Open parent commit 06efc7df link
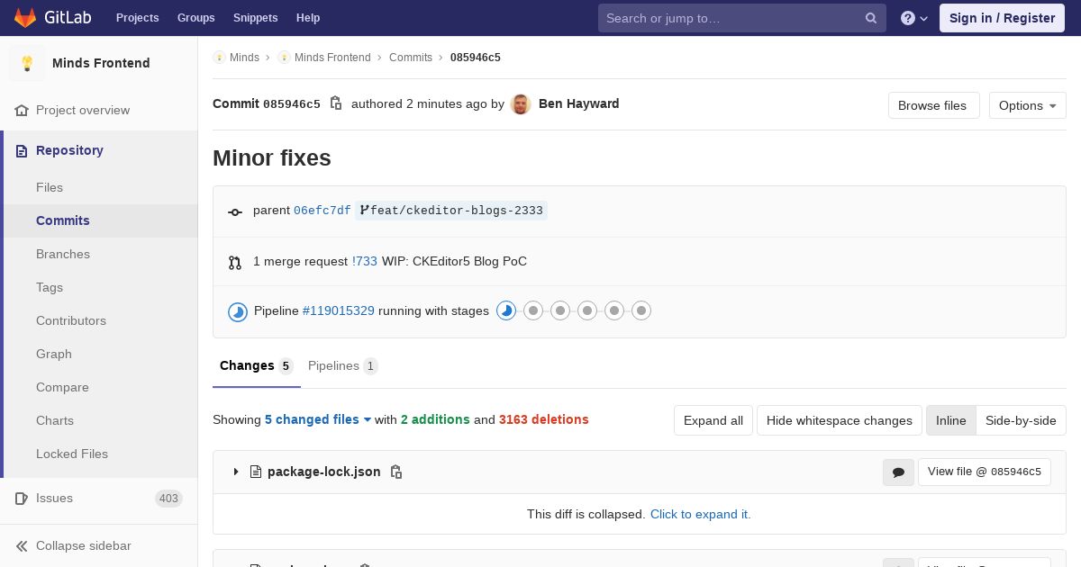The image size is (1081, 567). pos(322,211)
